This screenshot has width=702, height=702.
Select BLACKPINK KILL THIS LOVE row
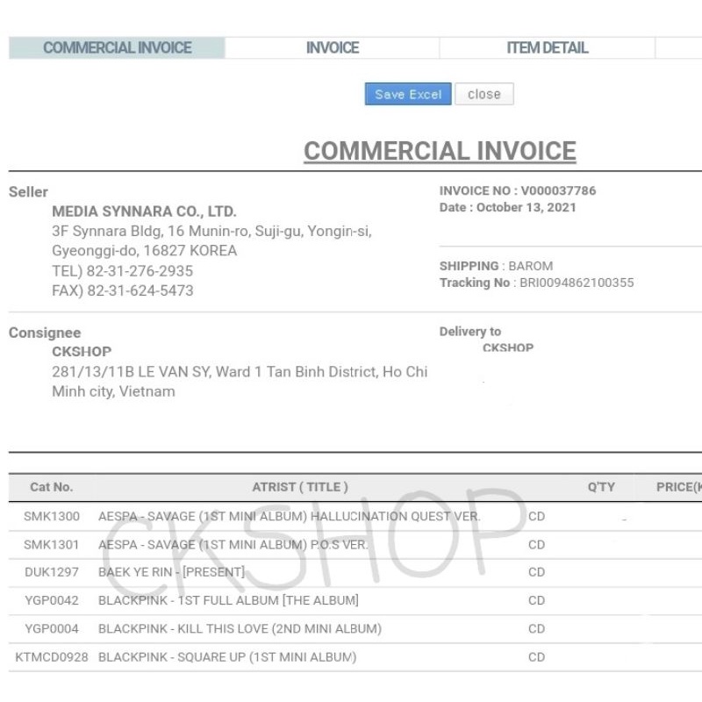[240, 629]
